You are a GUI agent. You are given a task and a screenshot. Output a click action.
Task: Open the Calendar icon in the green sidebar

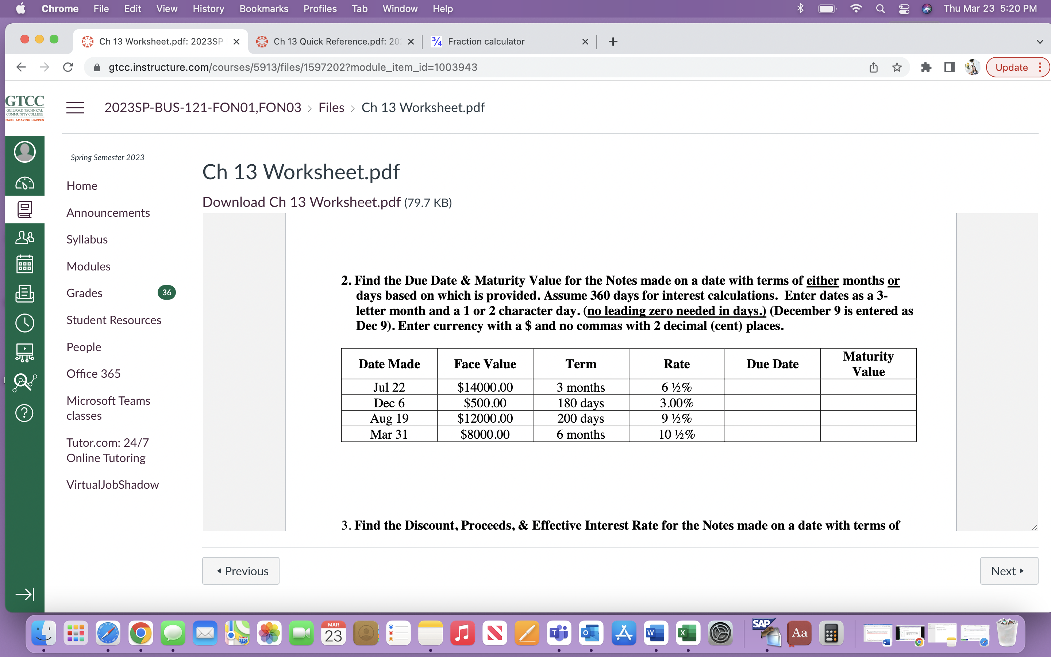point(25,264)
